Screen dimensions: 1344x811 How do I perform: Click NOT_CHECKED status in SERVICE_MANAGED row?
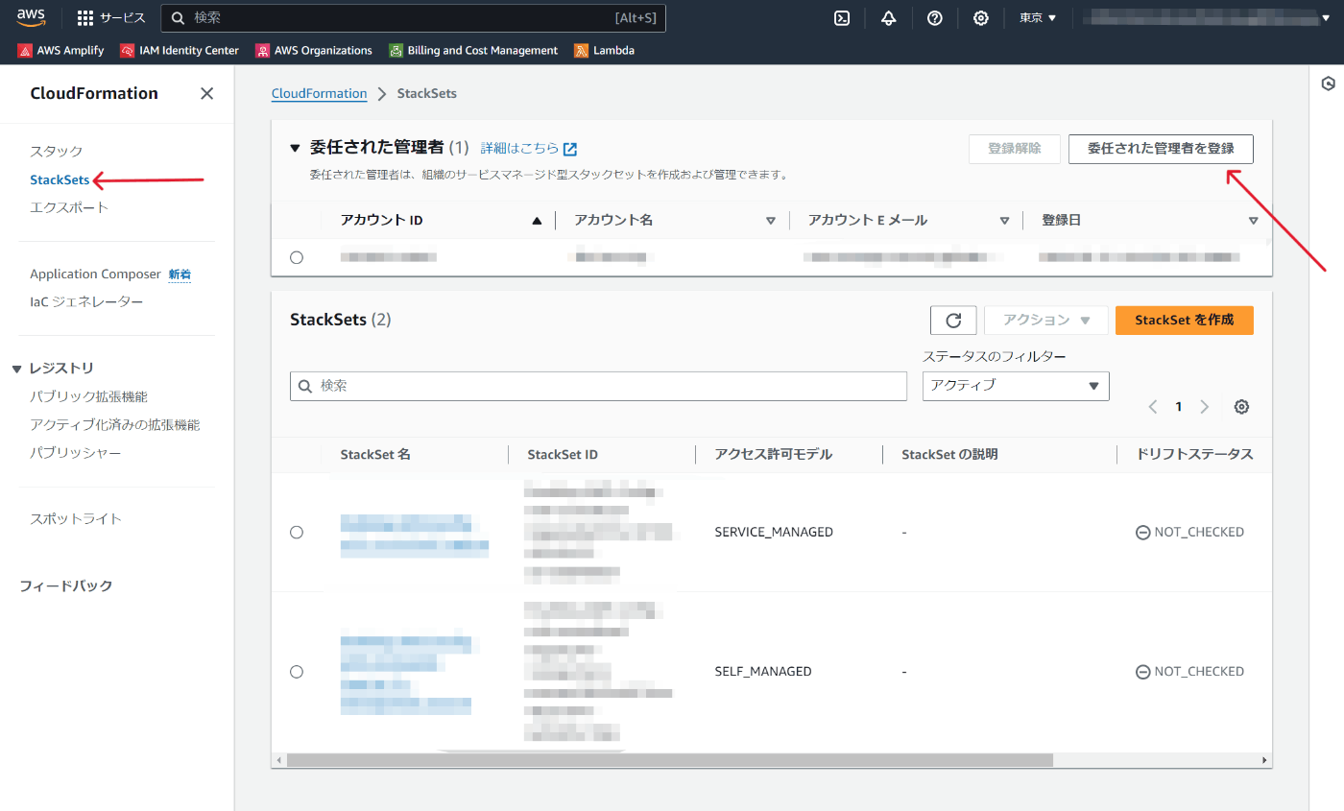(x=1189, y=533)
